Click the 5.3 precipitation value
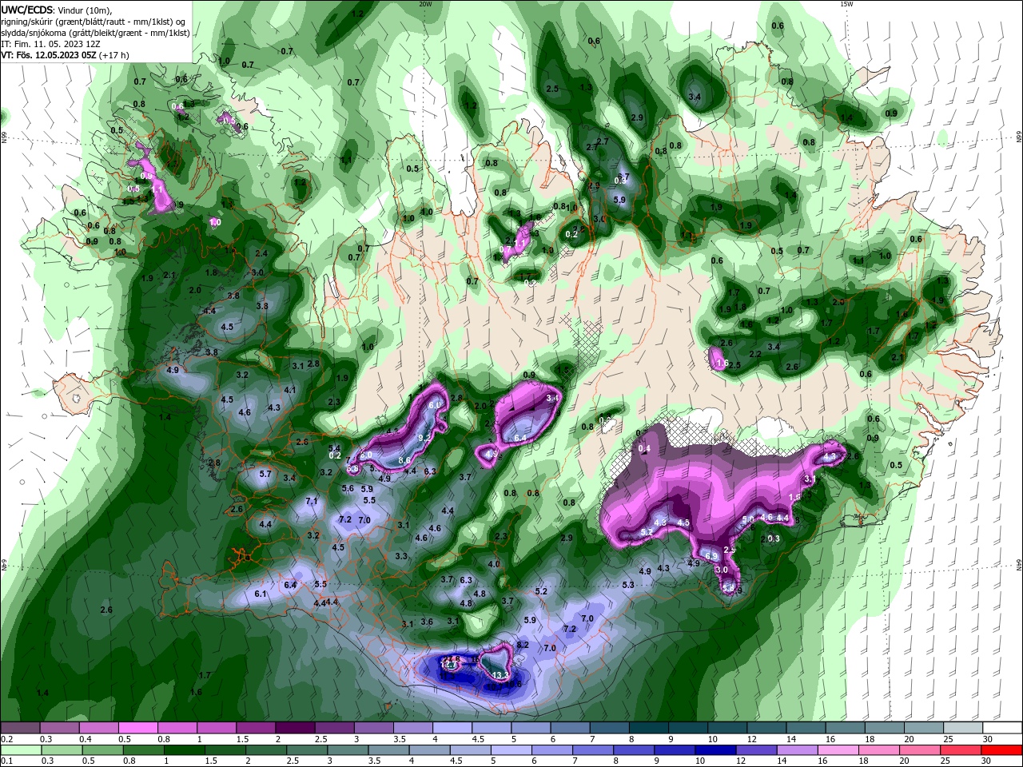Viewport: 1023px width, 767px height. pos(628,585)
